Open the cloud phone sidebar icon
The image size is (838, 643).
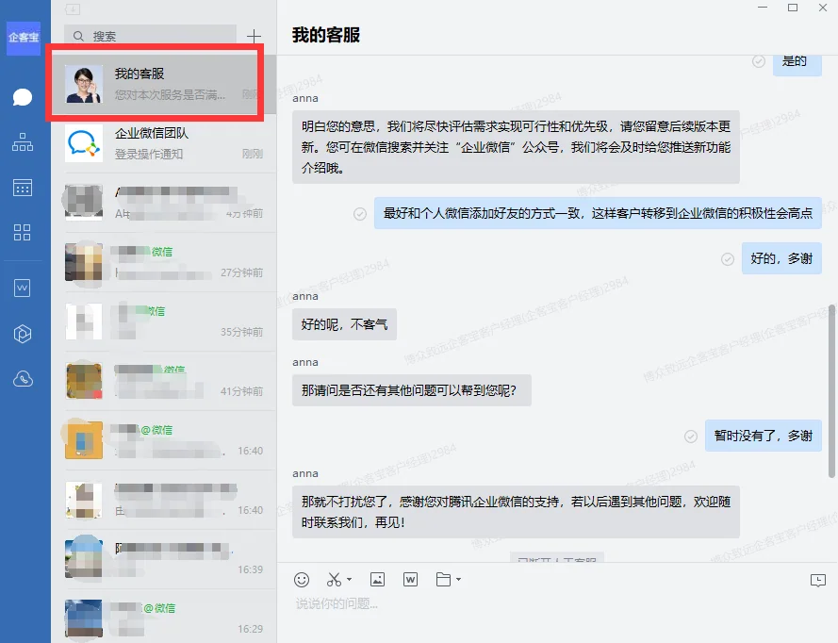pyautogui.click(x=23, y=379)
